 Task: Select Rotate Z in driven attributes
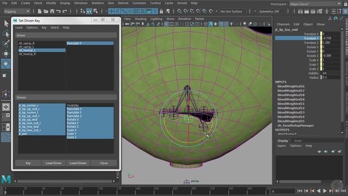click(90, 127)
